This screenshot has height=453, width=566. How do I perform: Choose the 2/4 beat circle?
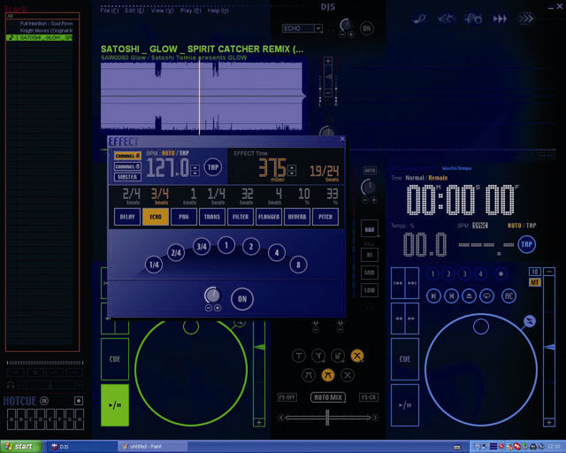click(176, 252)
